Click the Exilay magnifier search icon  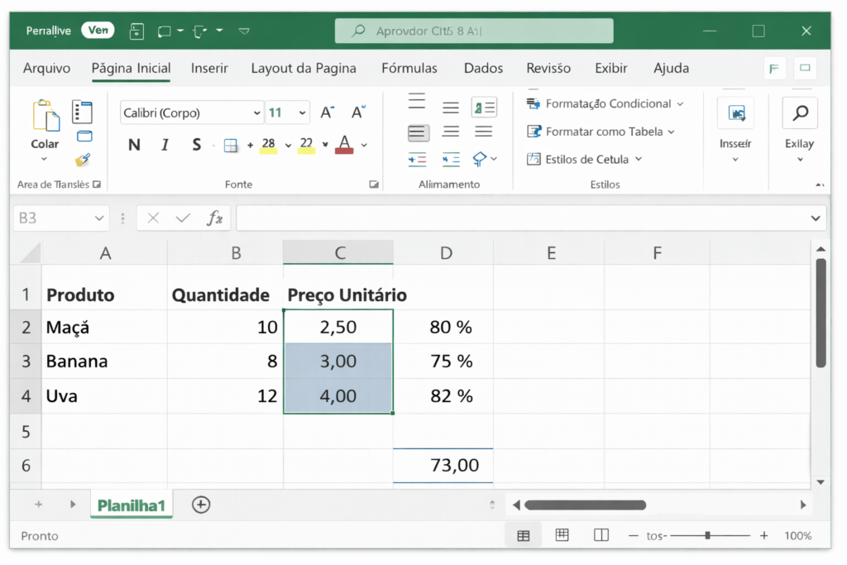(x=799, y=113)
